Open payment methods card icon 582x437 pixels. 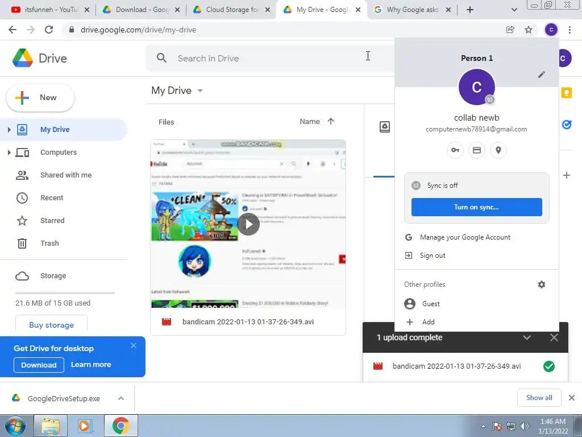[x=477, y=150]
